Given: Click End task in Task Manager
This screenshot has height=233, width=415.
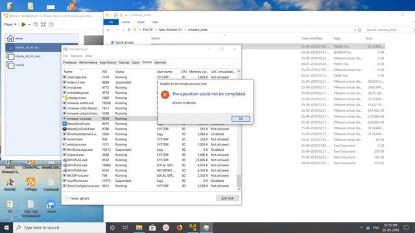Looking at the screenshot, I should [x=228, y=198].
